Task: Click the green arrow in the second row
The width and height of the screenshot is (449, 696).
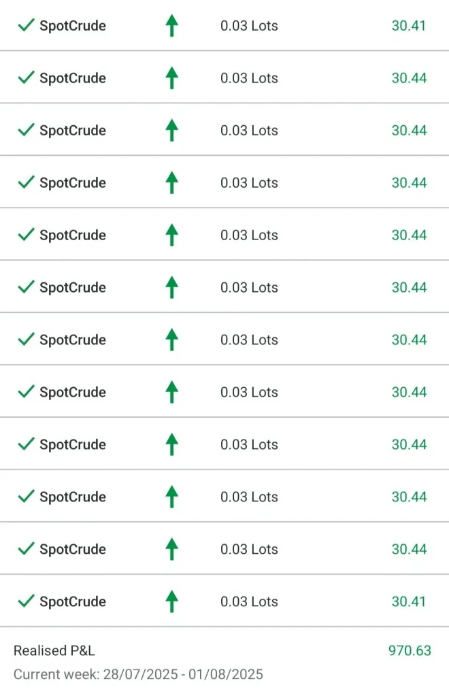Action: [x=172, y=78]
